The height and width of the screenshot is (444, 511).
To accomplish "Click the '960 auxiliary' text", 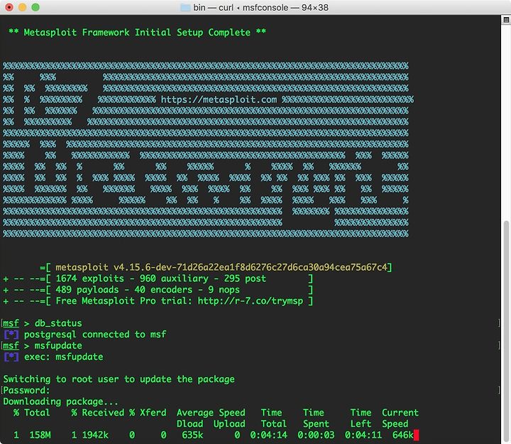I will (174, 278).
